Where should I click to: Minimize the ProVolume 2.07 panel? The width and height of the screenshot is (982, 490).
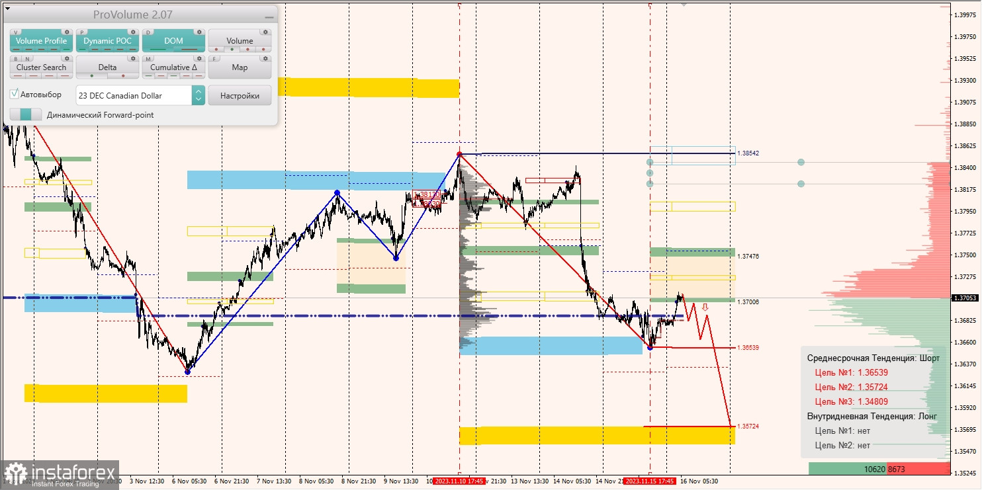269,16
